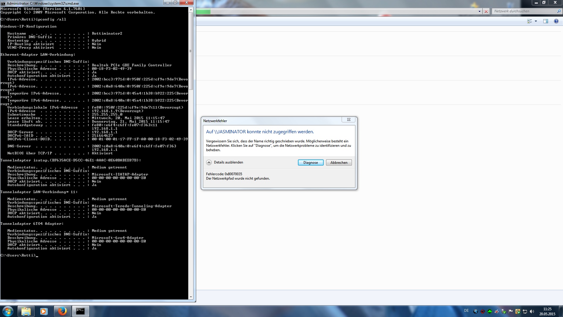Viewport: 563px width, 317px height.
Task: Open the Windows Start menu
Action: [8, 311]
